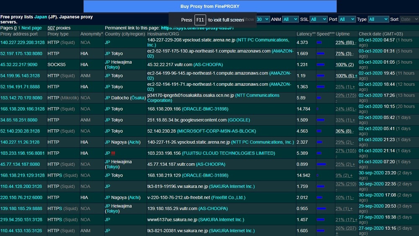Click uptime 36% (8) value
Viewport: 419px width, 236px height.
344,131
